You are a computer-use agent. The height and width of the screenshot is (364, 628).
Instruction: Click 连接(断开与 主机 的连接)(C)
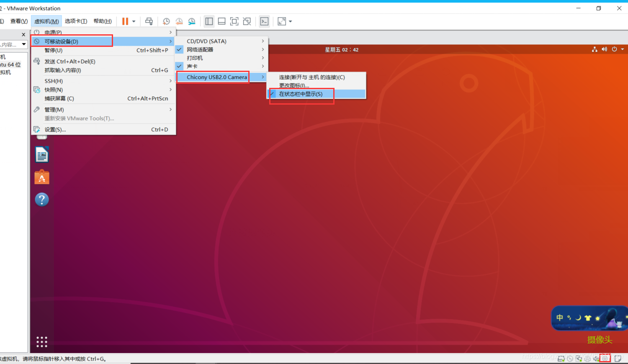pos(317,77)
